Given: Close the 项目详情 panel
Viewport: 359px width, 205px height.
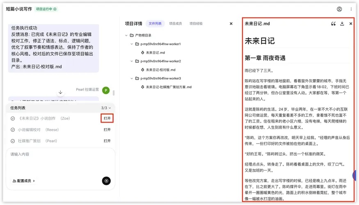Looking at the screenshot, I should point(231,23).
